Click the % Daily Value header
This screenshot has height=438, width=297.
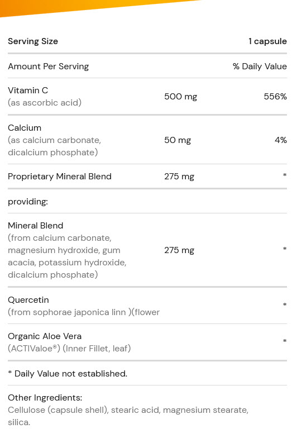tap(260, 66)
